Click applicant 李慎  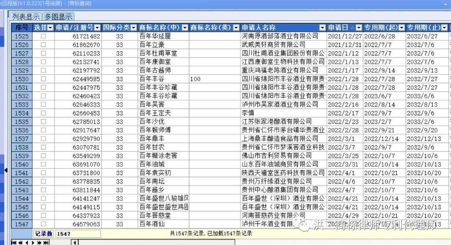[x=248, y=113]
